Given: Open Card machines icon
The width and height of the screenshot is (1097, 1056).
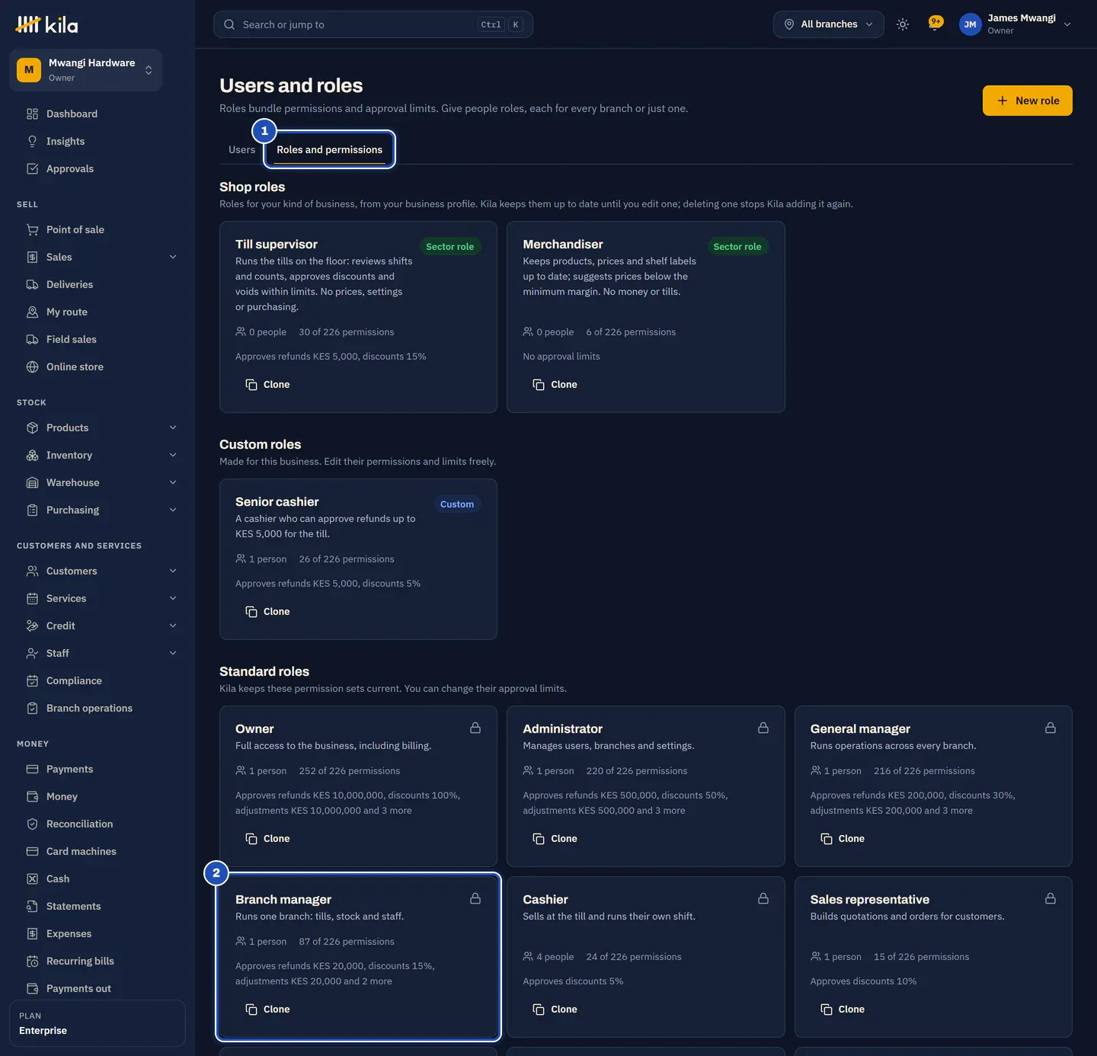Looking at the screenshot, I should coord(32,851).
